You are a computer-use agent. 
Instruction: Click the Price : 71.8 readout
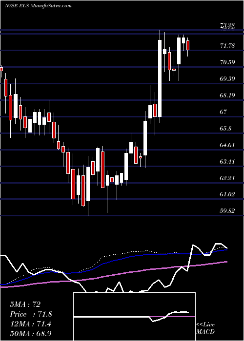[x=31, y=314]
